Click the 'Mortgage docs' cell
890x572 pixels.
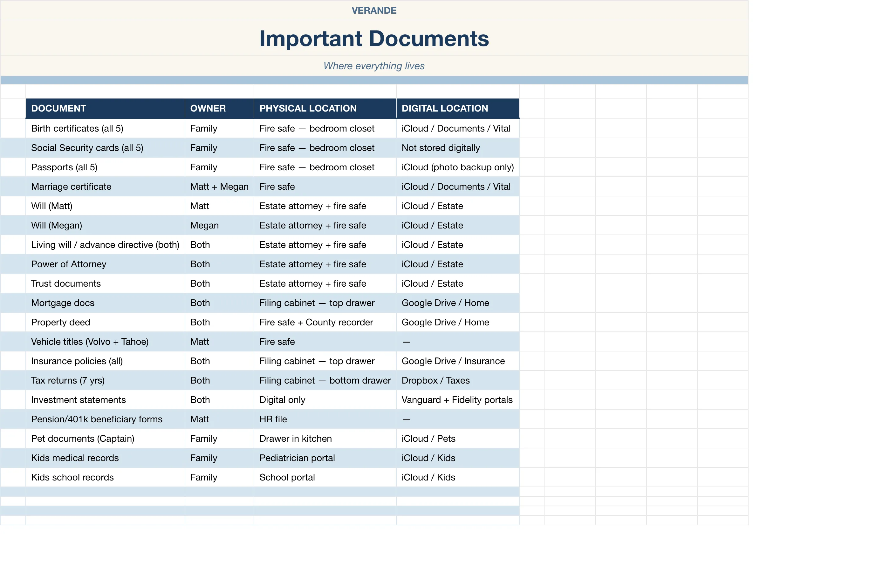pos(106,303)
